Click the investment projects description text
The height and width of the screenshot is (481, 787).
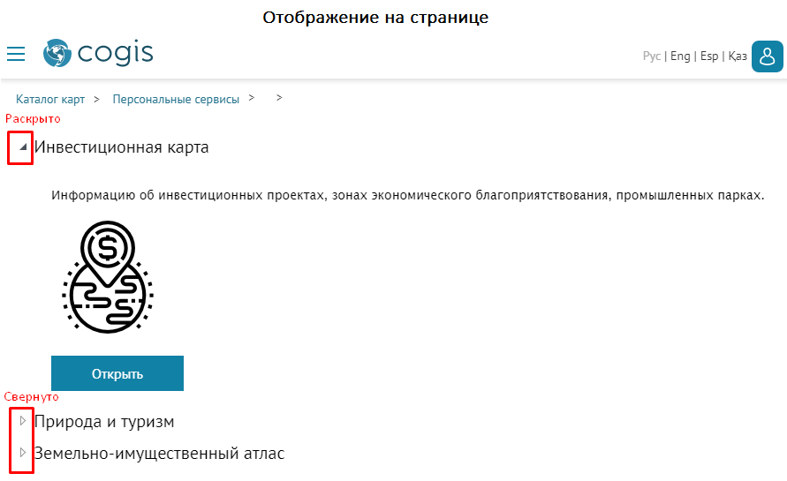407,195
